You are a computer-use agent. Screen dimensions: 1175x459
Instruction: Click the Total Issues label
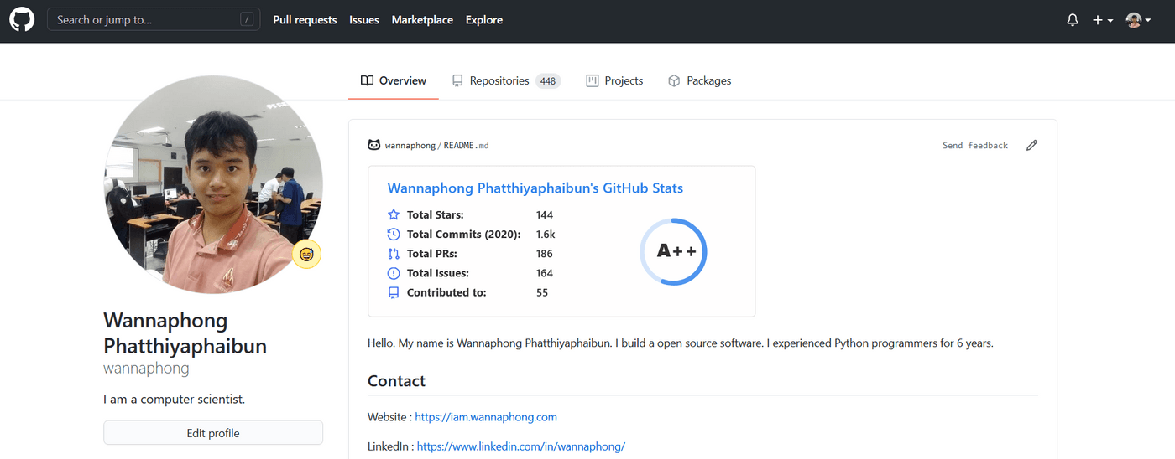(438, 273)
